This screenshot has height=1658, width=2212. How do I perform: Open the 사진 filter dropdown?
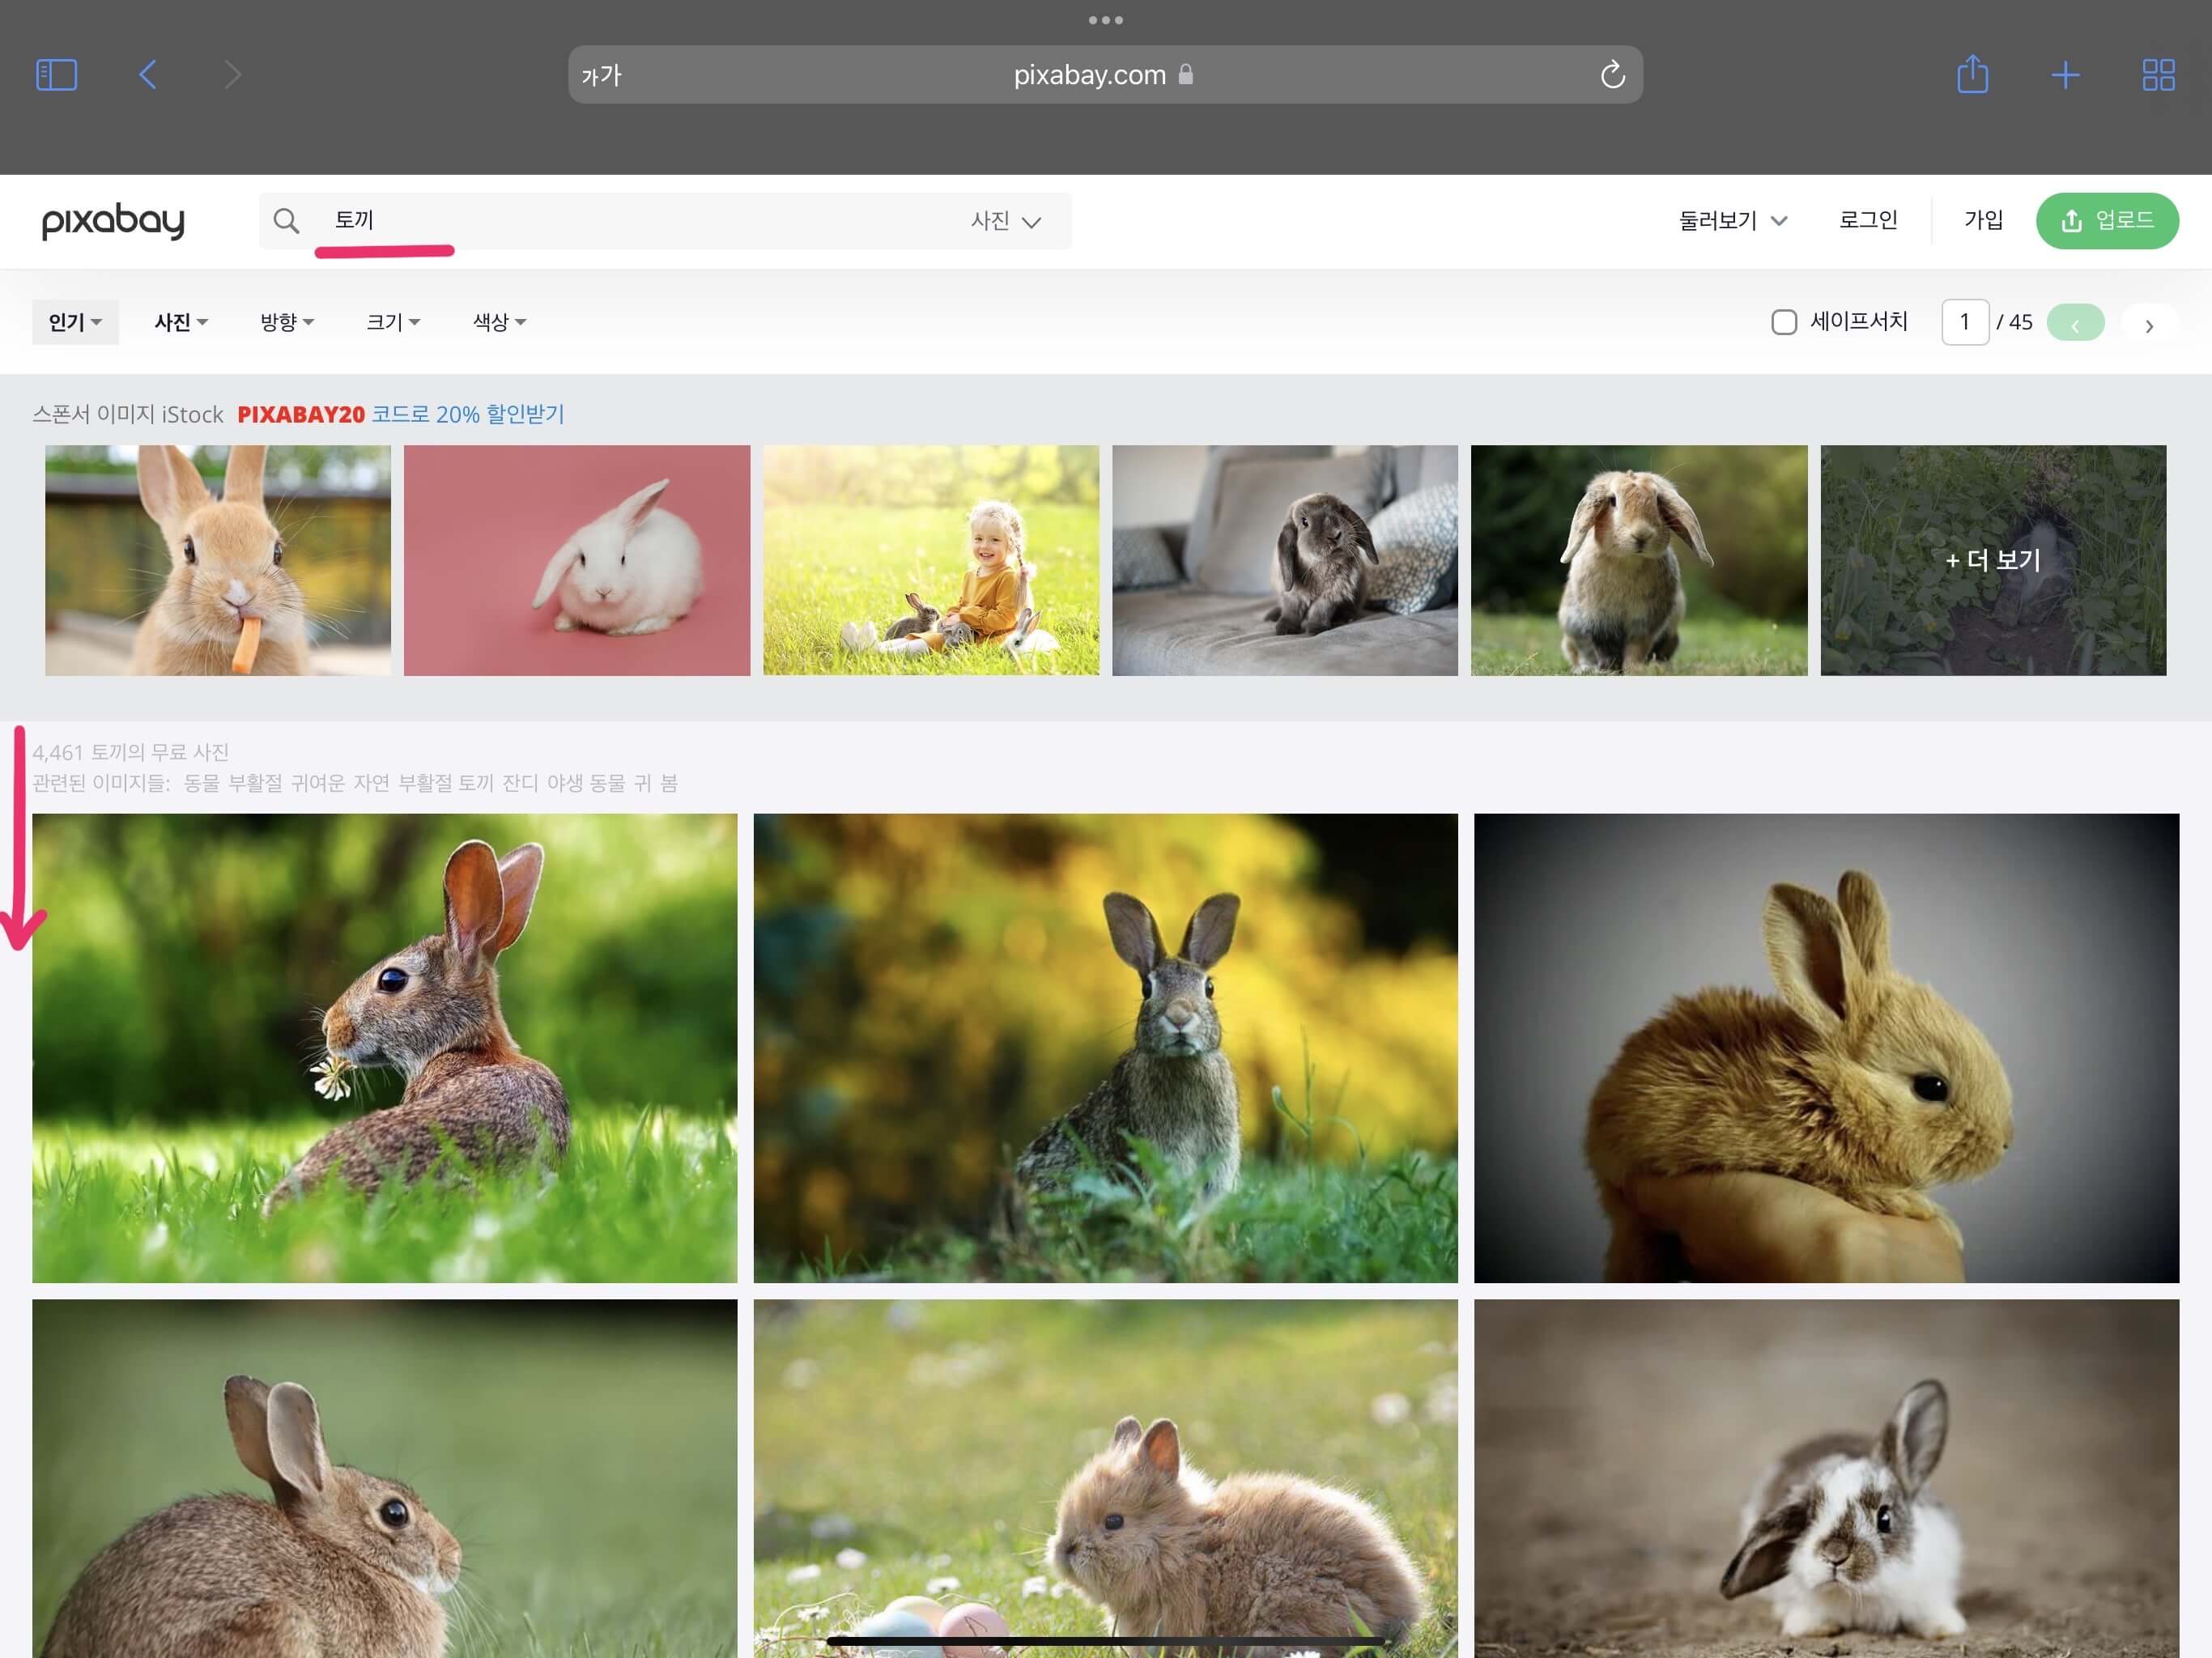click(x=181, y=322)
